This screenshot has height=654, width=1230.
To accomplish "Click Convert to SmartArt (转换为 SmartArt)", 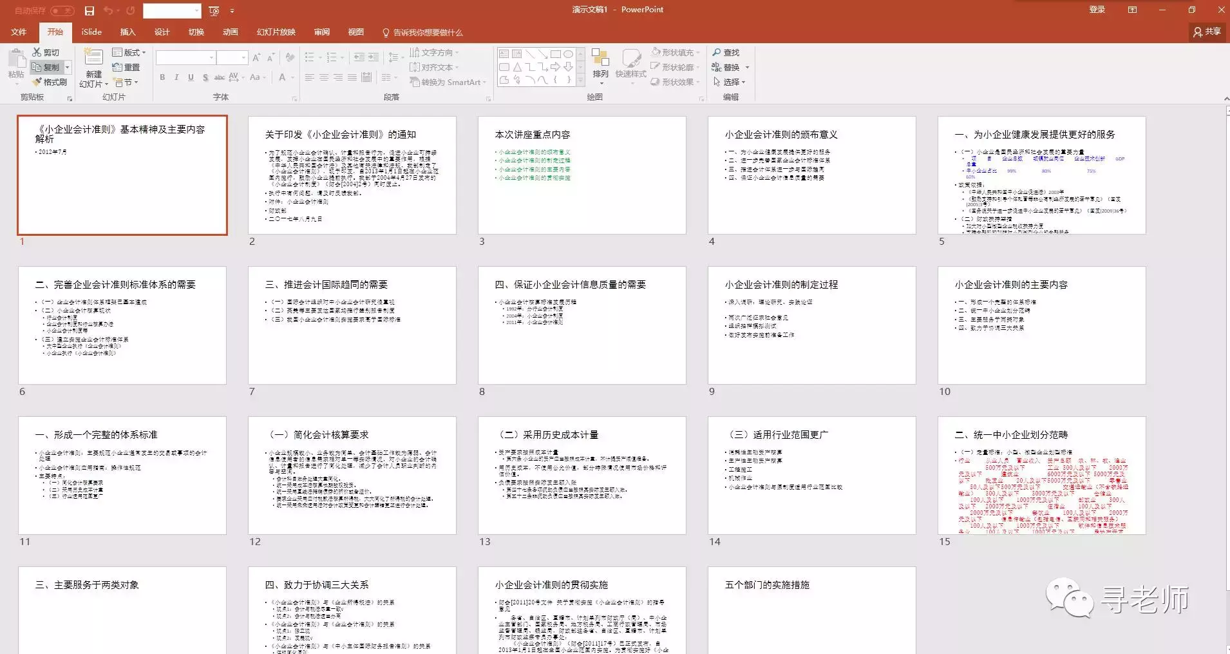I will coord(448,82).
